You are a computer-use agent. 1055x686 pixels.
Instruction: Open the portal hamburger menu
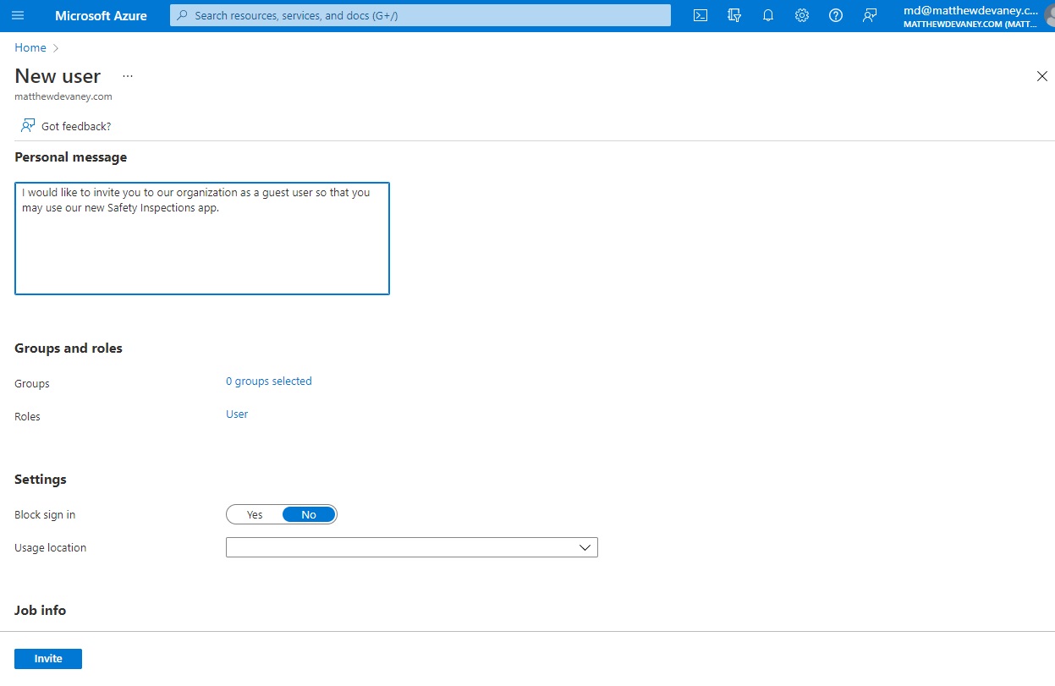(x=18, y=15)
